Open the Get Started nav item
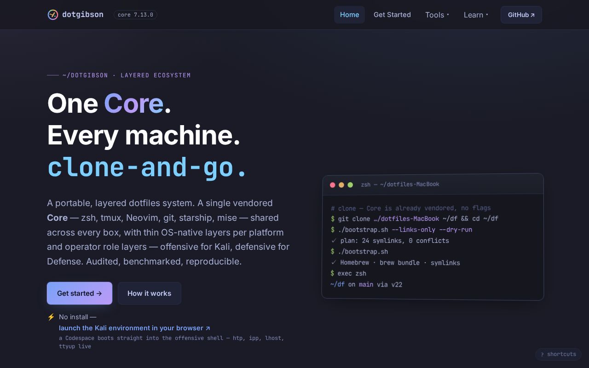 (x=392, y=15)
